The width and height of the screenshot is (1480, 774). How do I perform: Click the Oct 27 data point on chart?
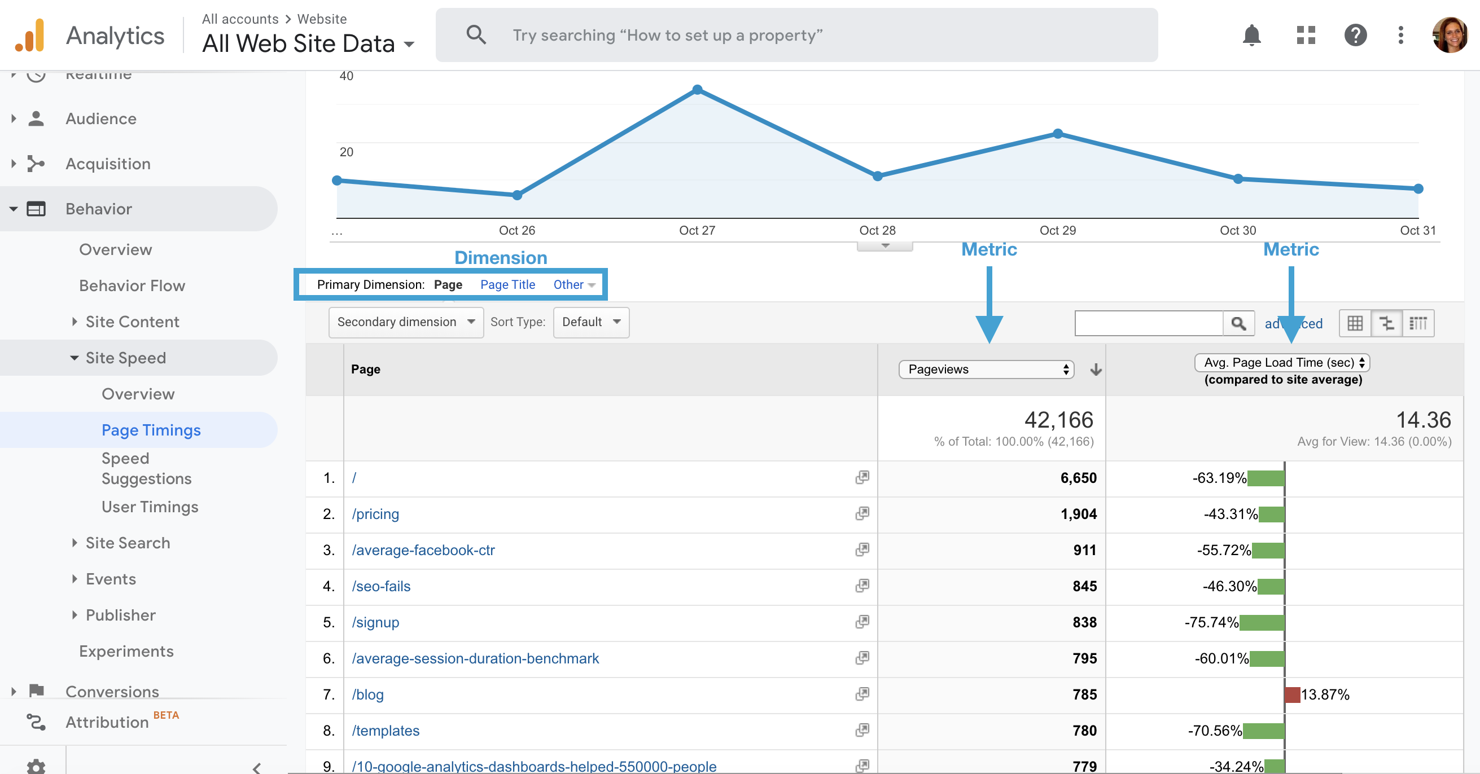click(x=697, y=90)
